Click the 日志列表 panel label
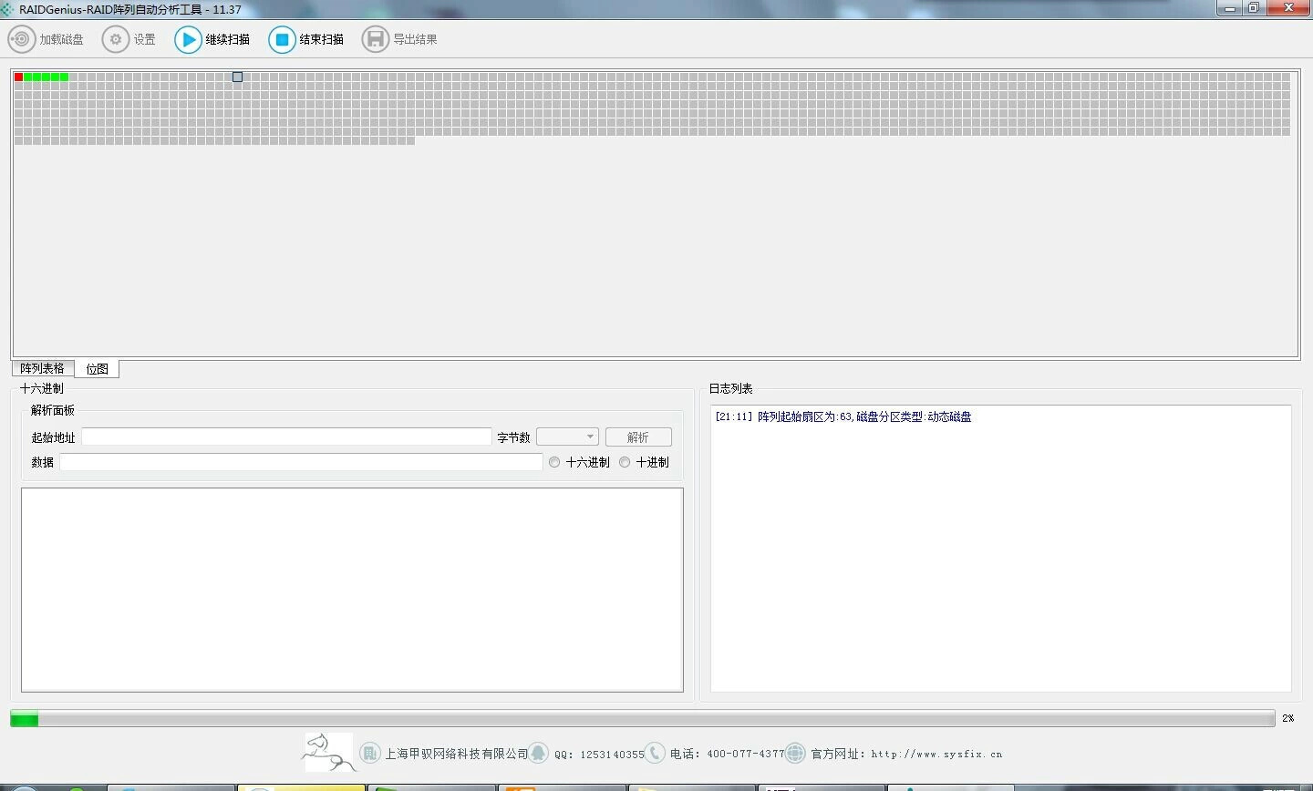The width and height of the screenshot is (1313, 791). [730, 388]
